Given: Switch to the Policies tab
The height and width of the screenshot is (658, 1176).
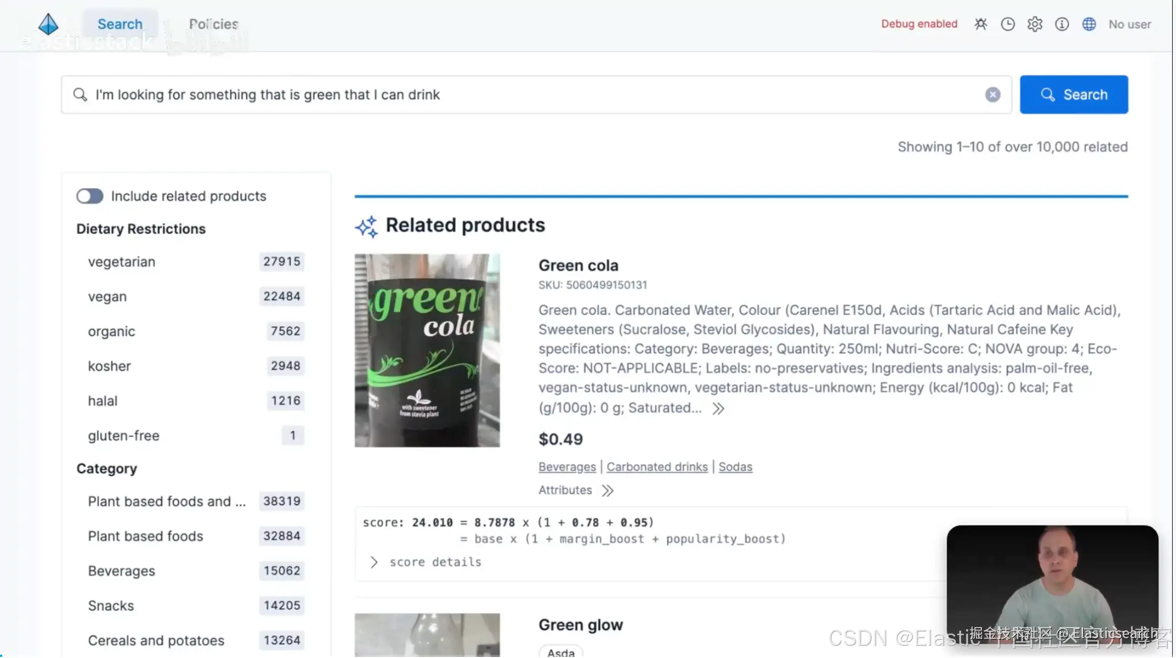Looking at the screenshot, I should (x=213, y=24).
